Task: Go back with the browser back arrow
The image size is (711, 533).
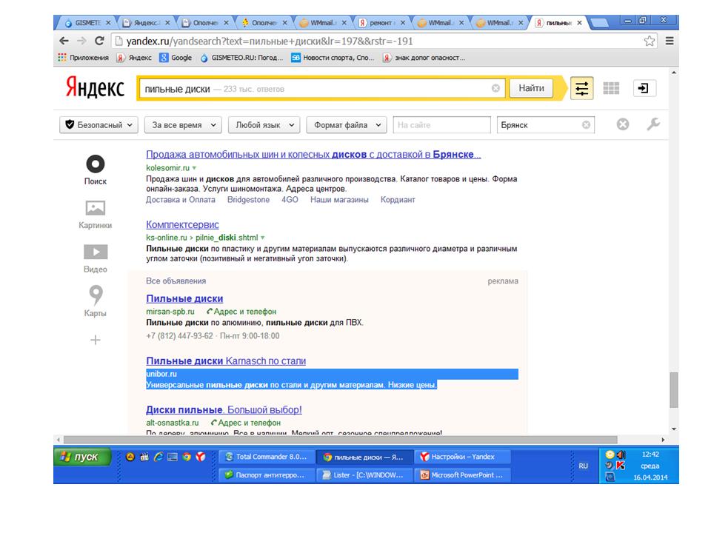Action: pos(64,41)
